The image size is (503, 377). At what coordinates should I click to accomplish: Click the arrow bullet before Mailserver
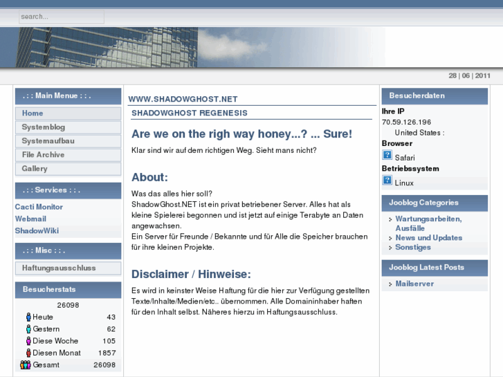(390, 284)
